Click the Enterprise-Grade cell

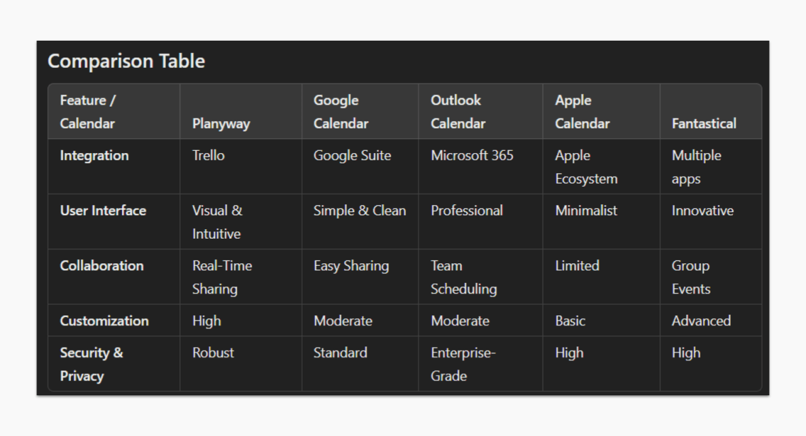tap(463, 364)
